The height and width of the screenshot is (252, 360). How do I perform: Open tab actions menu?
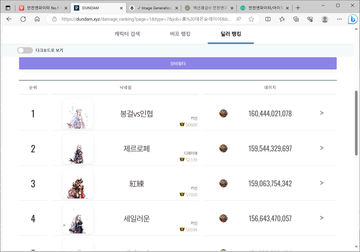(8, 8)
